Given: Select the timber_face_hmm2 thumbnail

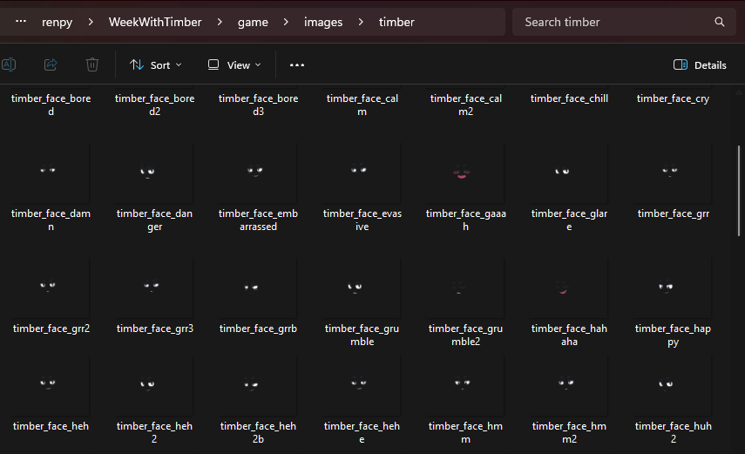Looking at the screenshot, I should [569, 385].
